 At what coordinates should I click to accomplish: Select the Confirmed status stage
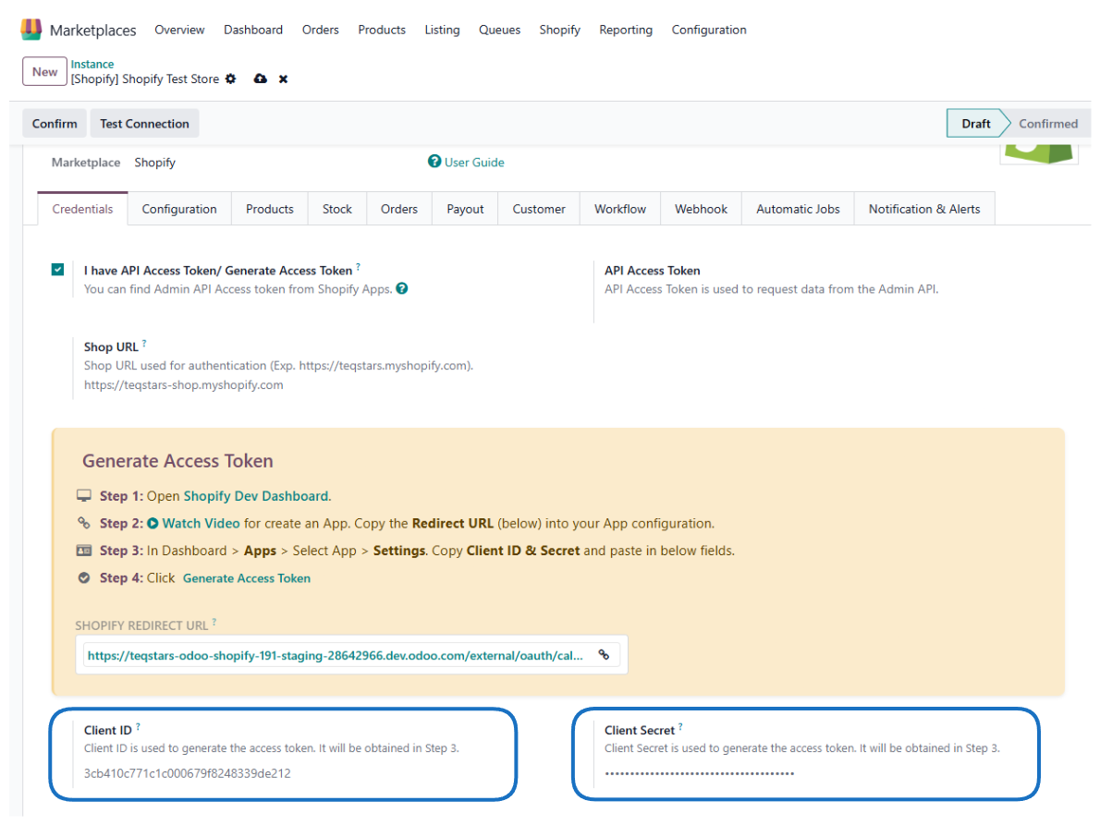coord(1048,124)
